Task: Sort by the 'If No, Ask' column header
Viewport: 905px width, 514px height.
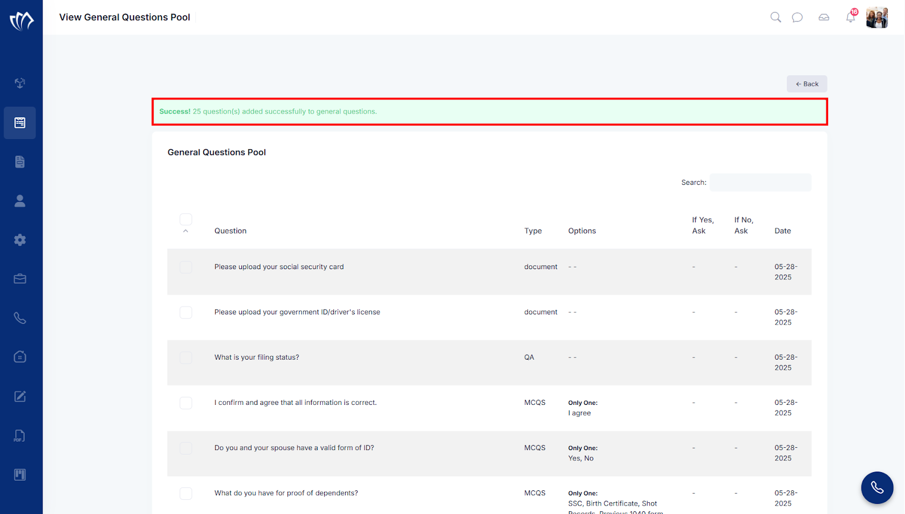Action: coord(744,225)
